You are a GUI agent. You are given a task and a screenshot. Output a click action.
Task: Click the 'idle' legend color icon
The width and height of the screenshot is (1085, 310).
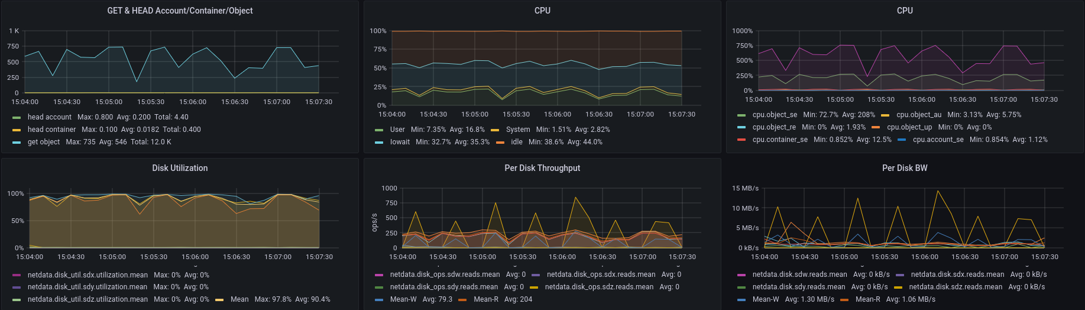[x=500, y=143]
